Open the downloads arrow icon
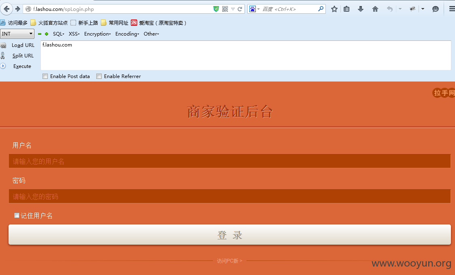This screenshot has height=275, width=455. pyautogui.click(x=361, y=9)
